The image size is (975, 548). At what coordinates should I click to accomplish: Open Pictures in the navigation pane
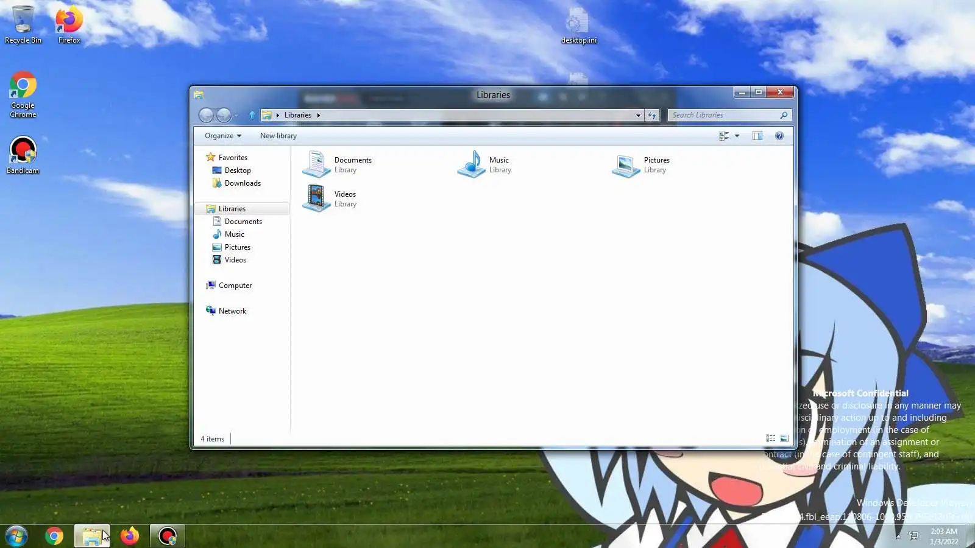point(232,247)
